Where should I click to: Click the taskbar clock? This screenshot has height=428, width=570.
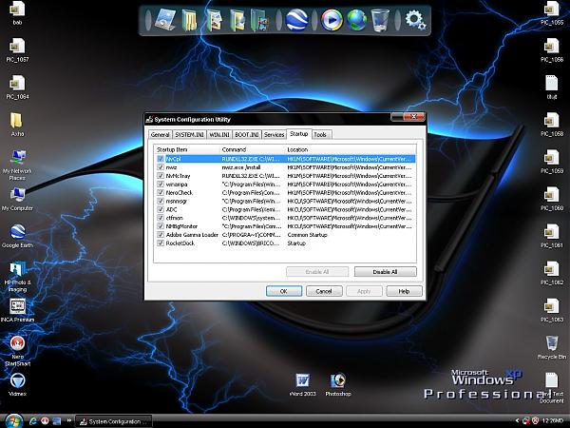553,421
